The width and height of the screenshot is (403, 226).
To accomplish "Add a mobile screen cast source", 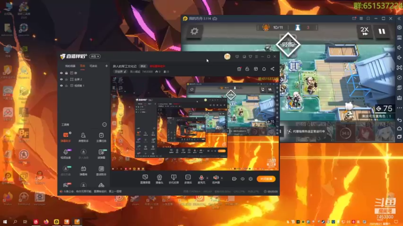I will click(174, 179).
